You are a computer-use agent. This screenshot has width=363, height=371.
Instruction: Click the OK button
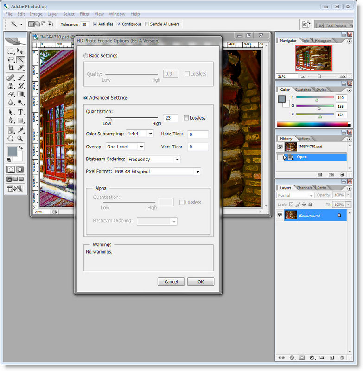click(x=201, y=282)
